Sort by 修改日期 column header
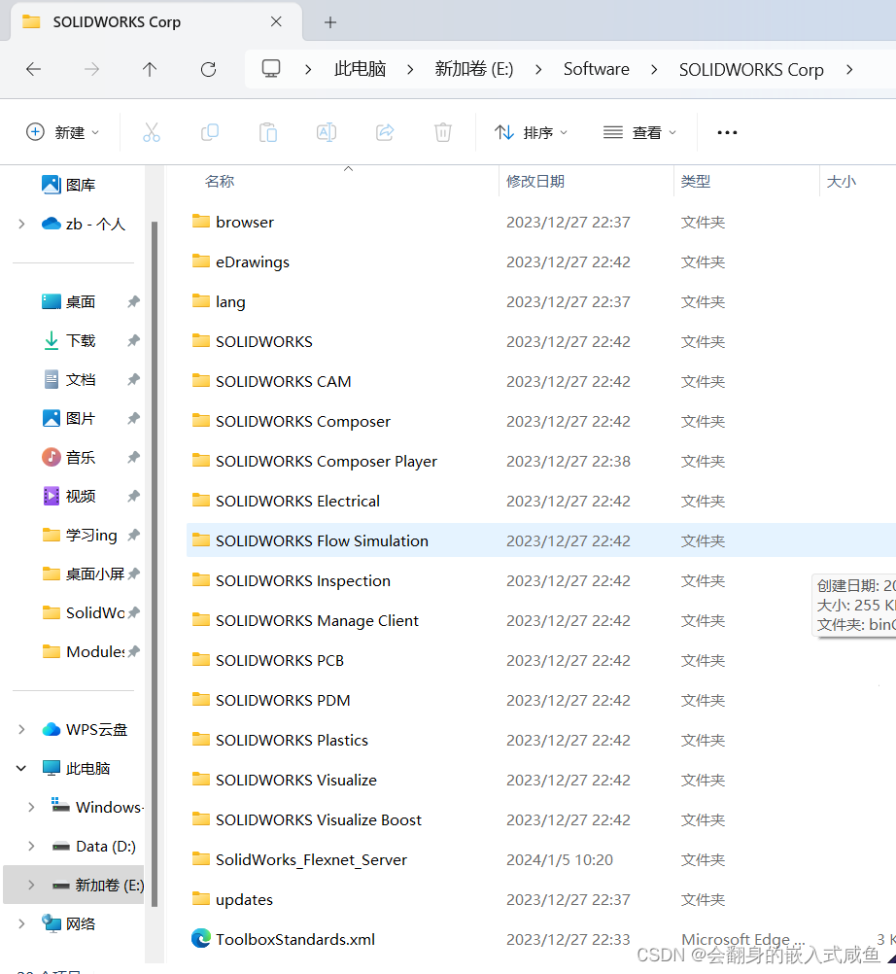Viewport: 896px width, 974px height. click(x=535, y=182)
